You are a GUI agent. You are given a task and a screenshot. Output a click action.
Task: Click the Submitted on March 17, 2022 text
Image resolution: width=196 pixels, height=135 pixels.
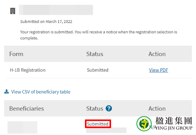pyautogui.click(x=46, y=22)
